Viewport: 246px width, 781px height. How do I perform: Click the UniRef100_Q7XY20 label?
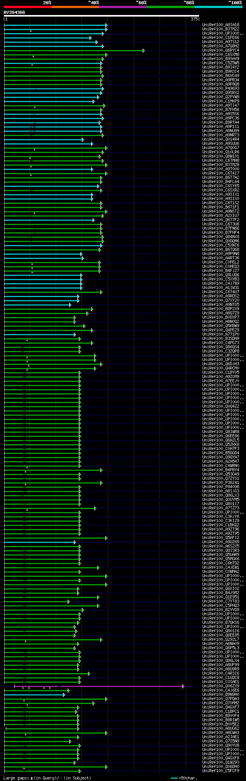tap(221, 301)
